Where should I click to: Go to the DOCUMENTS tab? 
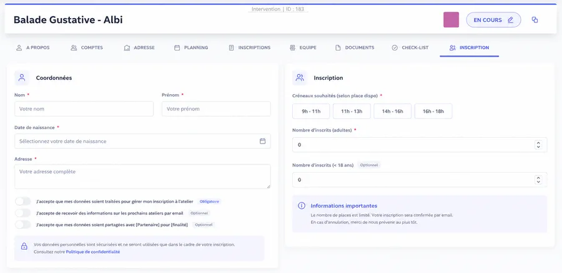pyautogui.click(x=355, y=47)
